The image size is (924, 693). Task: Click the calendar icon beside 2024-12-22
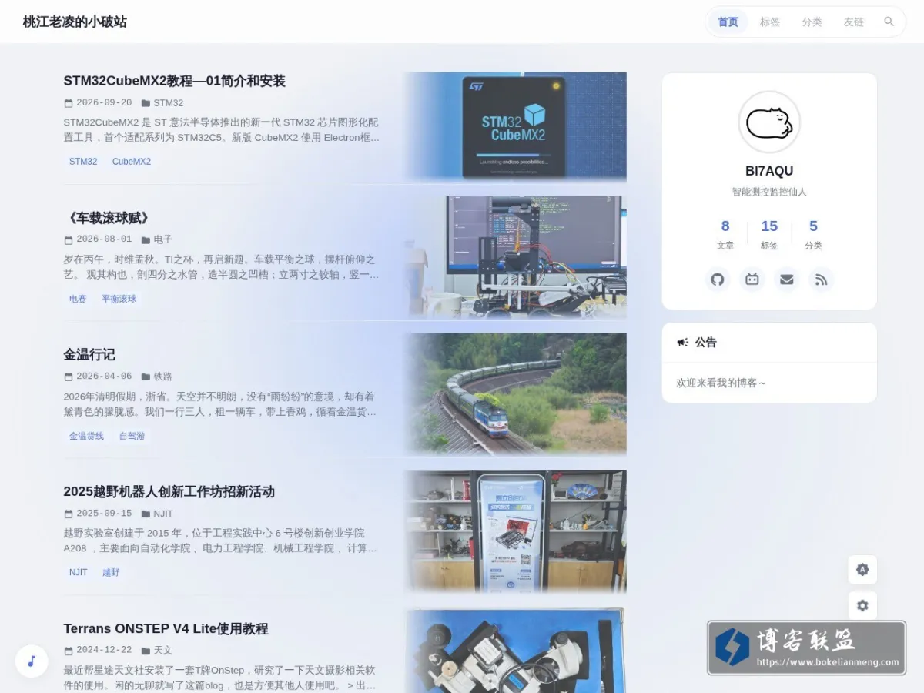point(69,651)
